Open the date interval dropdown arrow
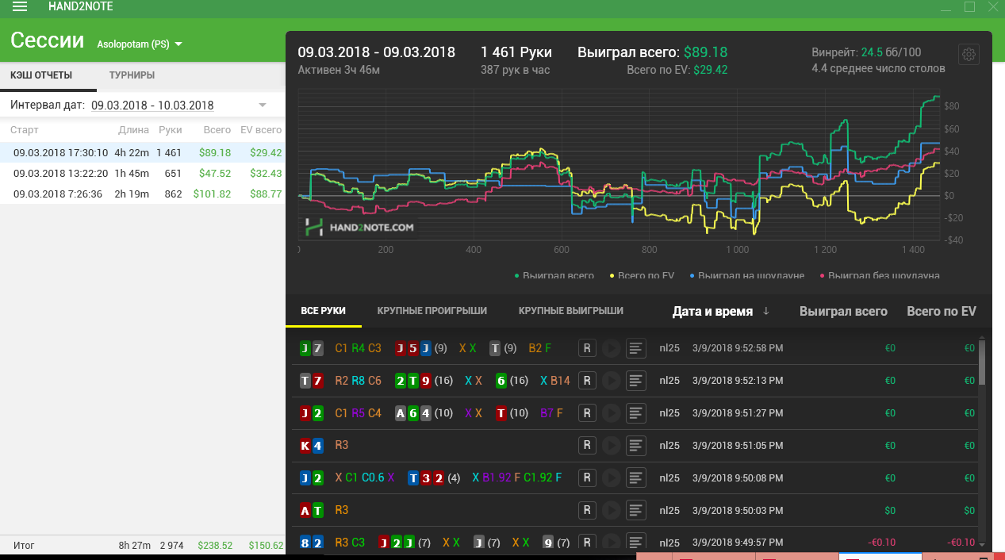 point(263,105)
